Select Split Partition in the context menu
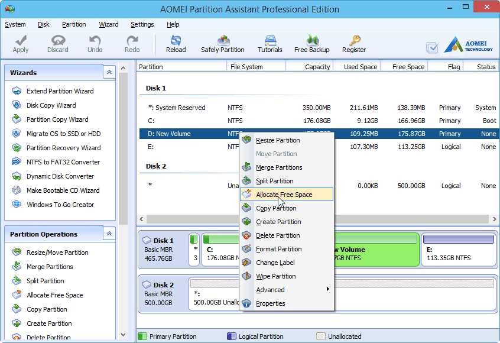 coord(287,181)
